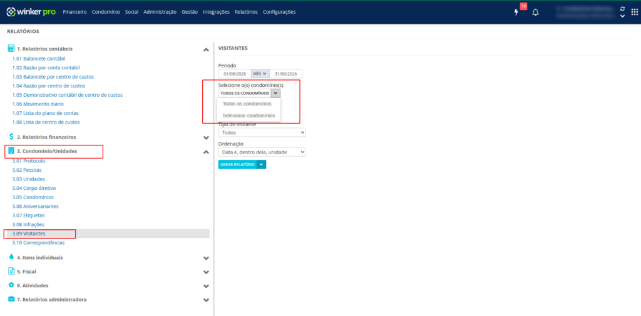The image size is (641, 316).
Task: Open the Social menu
Action: (131, 12)
